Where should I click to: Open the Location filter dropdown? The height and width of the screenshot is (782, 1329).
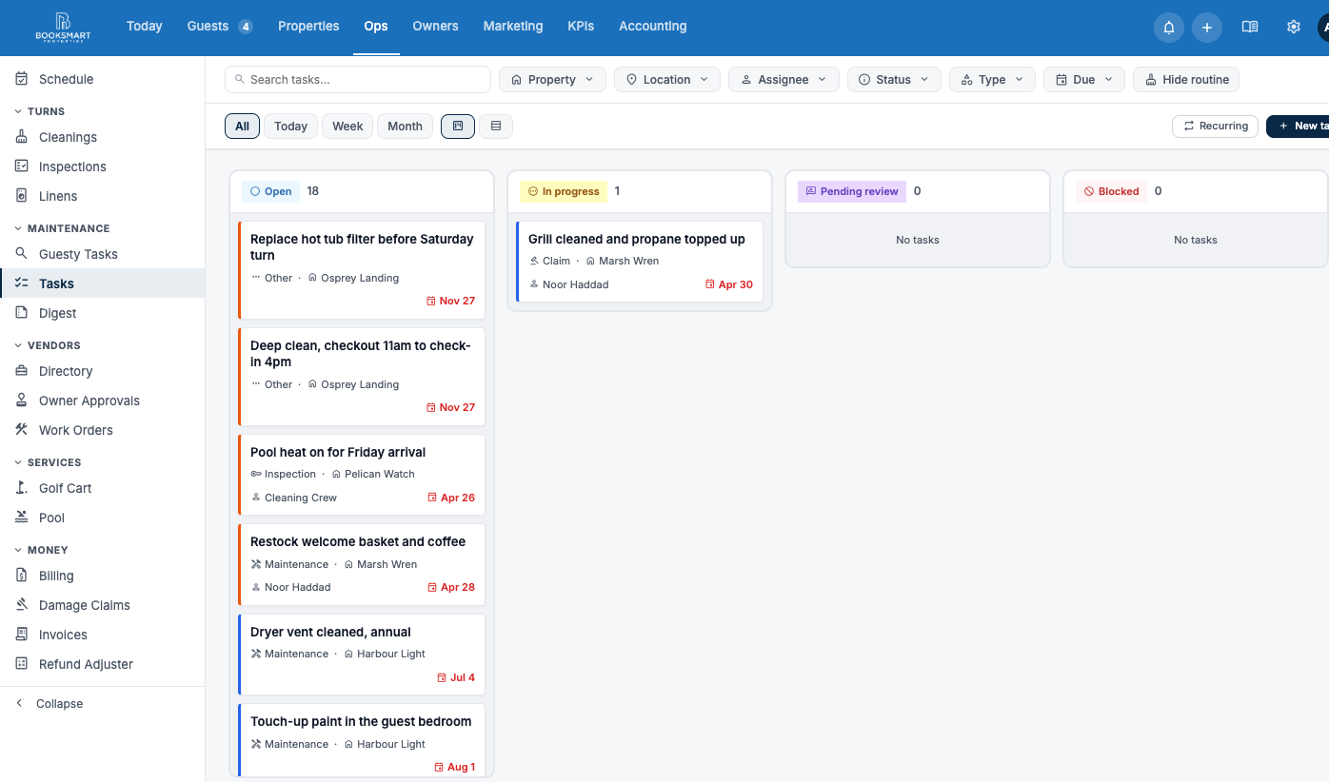666,80
